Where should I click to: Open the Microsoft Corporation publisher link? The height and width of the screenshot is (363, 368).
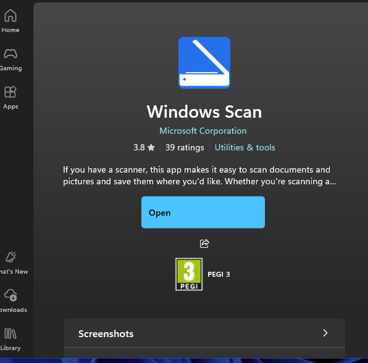pyautogui.click(x=203, y=131)
